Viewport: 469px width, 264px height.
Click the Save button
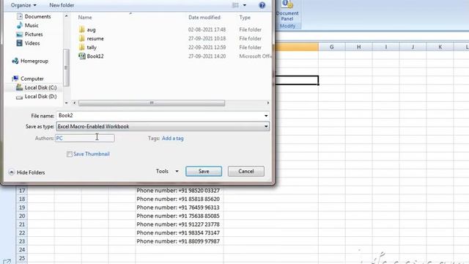204,171
